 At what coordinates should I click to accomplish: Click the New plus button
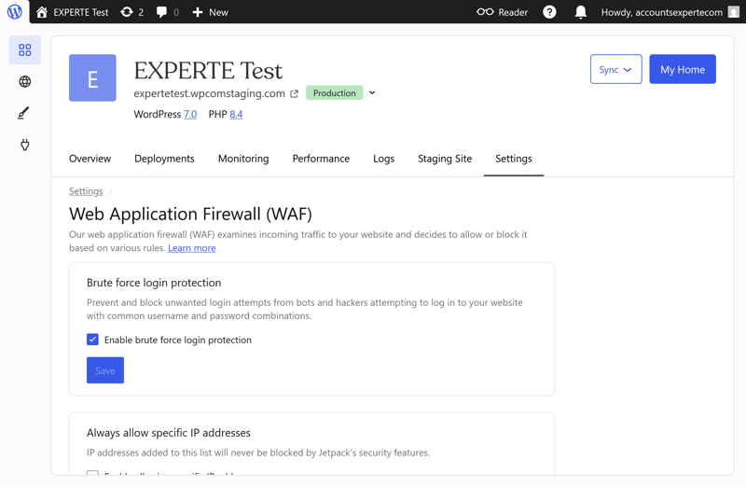210,12
